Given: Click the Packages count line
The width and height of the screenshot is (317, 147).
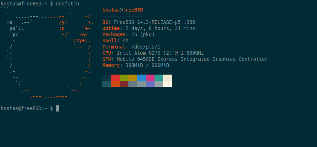Looking at the screenshot, I should pyautogui.click(x=128, y=34).
